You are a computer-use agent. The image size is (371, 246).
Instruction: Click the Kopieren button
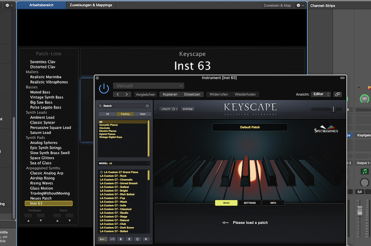pyautogui.click(x=170, y=95)
